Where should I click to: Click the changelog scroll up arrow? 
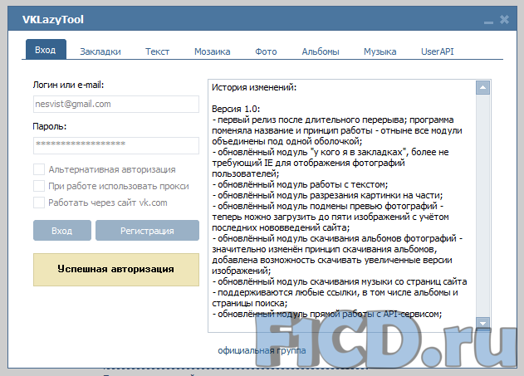pos(482,88)
